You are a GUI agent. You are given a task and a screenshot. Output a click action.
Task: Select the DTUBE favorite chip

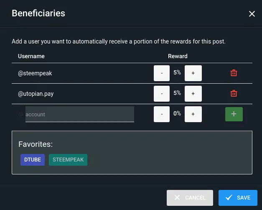[x=33, y=160]
